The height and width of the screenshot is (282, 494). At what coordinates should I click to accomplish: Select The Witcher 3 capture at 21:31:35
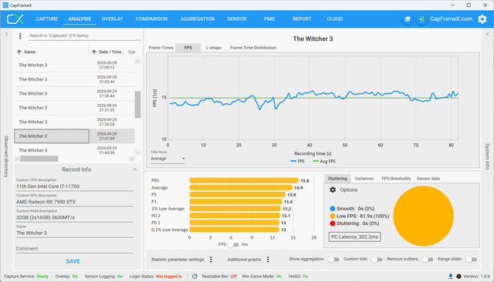(74, 108)
